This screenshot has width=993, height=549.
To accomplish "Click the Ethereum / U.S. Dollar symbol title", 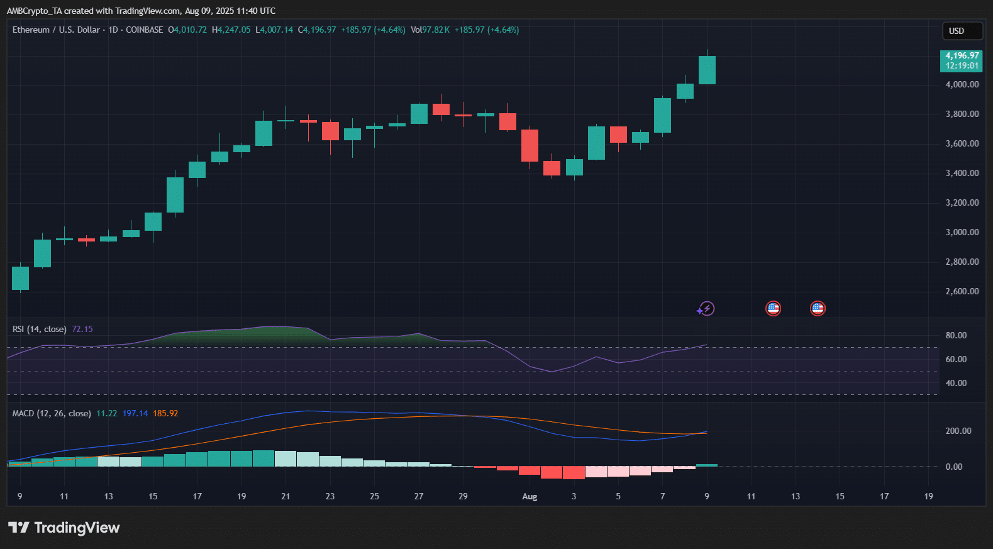I will 55,30.
